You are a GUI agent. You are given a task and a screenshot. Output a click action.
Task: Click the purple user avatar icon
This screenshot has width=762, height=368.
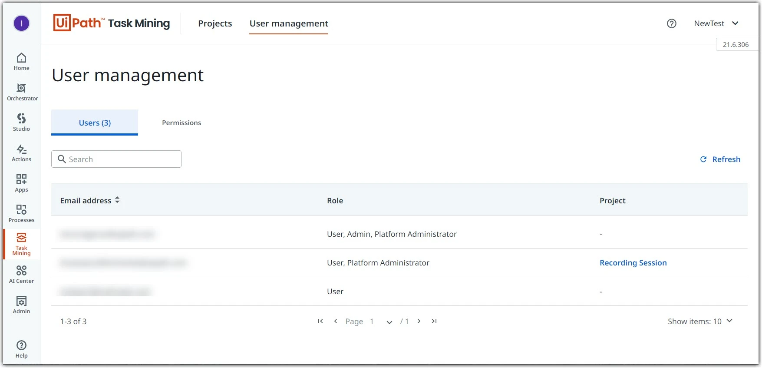(x=21, y=23)
